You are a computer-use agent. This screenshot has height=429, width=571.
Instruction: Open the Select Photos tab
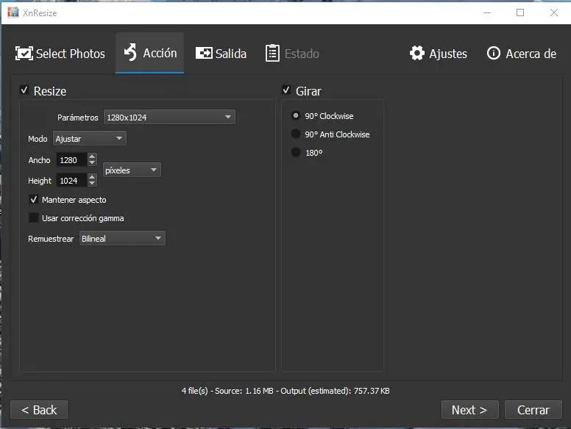click(x=60, y=54)
